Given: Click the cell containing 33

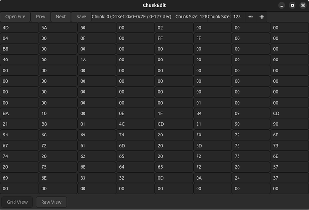Looking at the screenshot, I should tap(97, 178).
